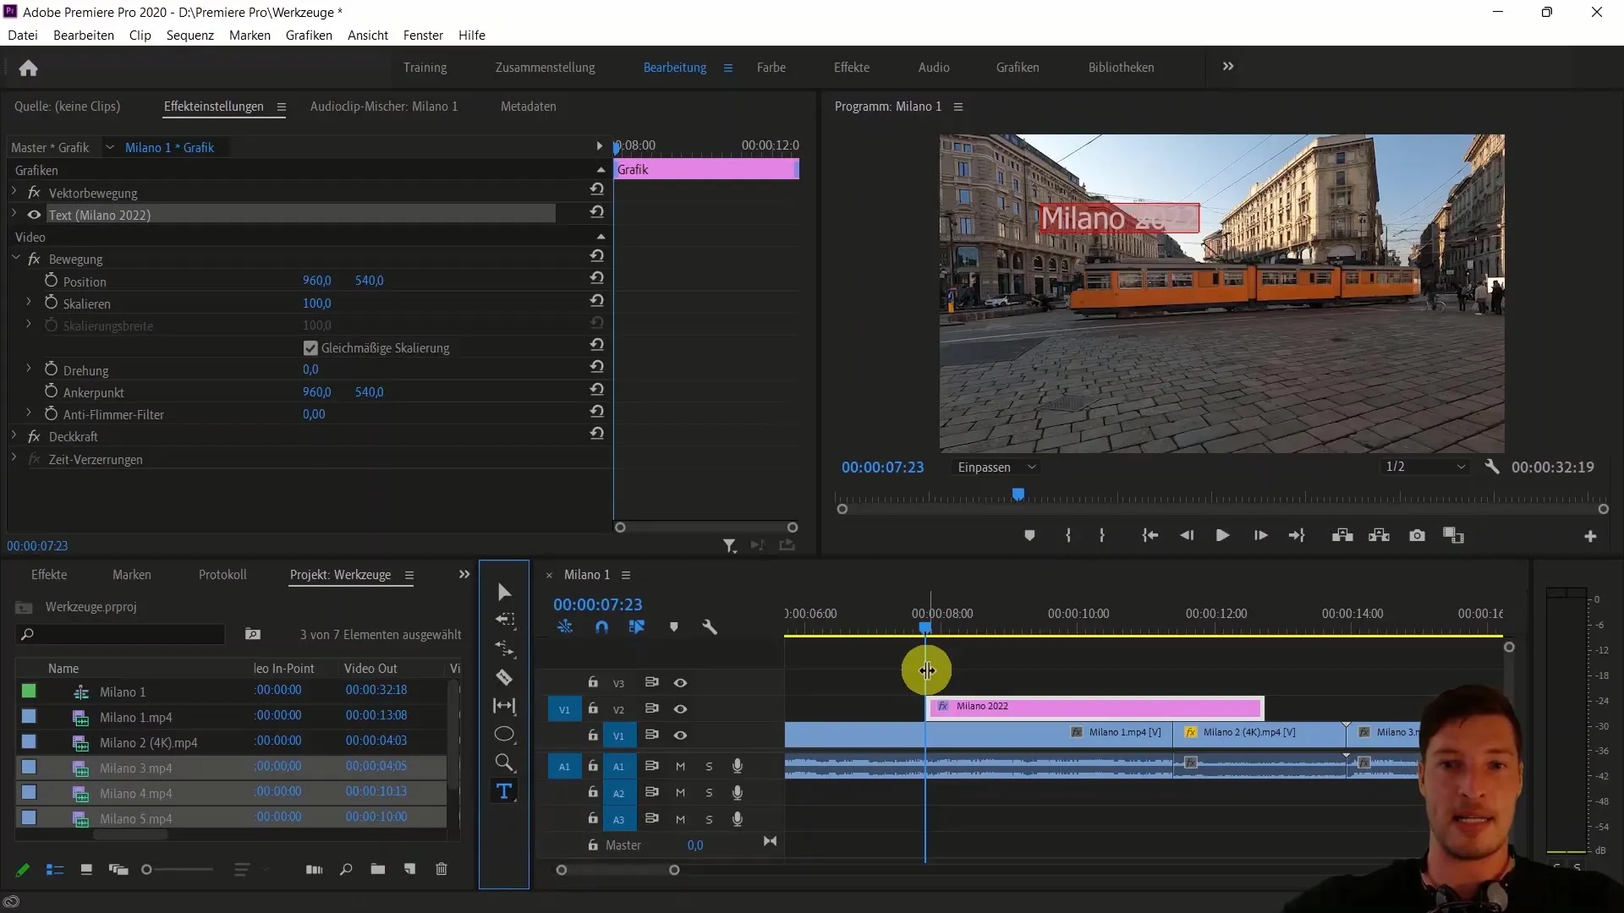Expand the Deckkraft effect

14,436
